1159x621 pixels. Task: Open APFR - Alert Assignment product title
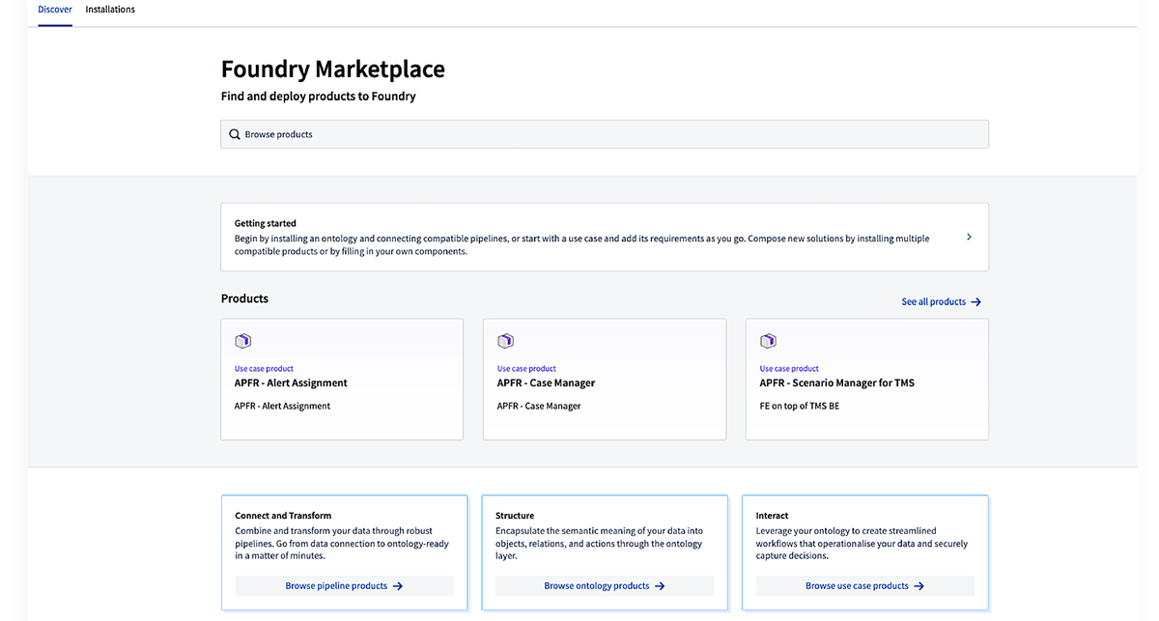[x=291, y=383]
